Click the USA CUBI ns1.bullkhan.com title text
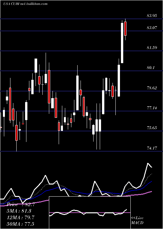 point(25,4)
